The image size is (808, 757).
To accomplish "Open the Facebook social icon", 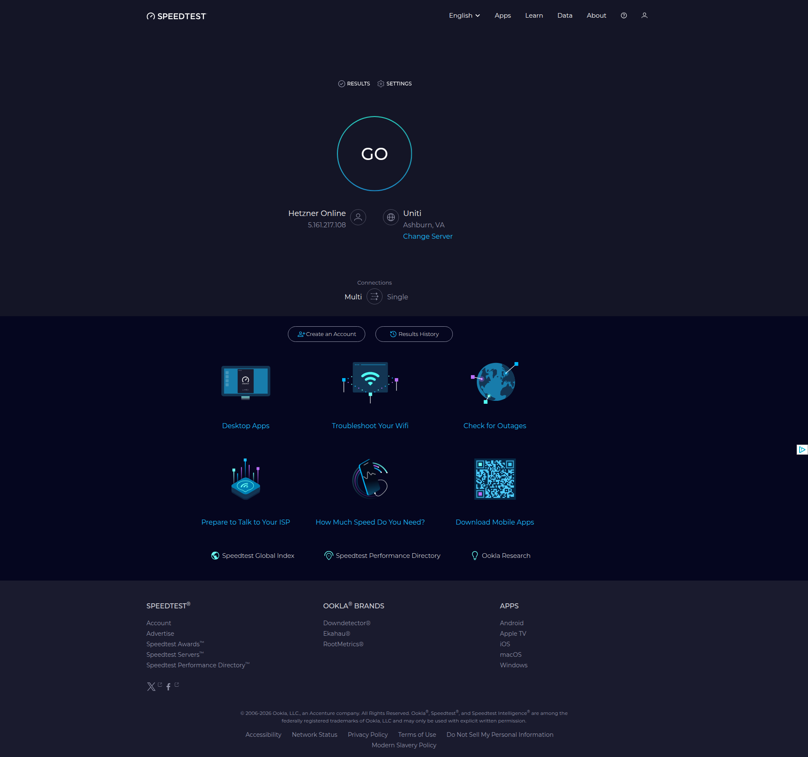I will [x=168, y=687].
